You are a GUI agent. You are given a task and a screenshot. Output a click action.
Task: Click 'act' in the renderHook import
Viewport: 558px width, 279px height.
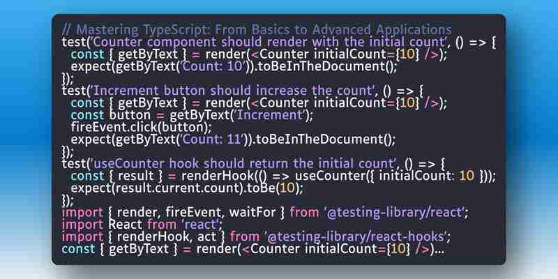point(206,236)
